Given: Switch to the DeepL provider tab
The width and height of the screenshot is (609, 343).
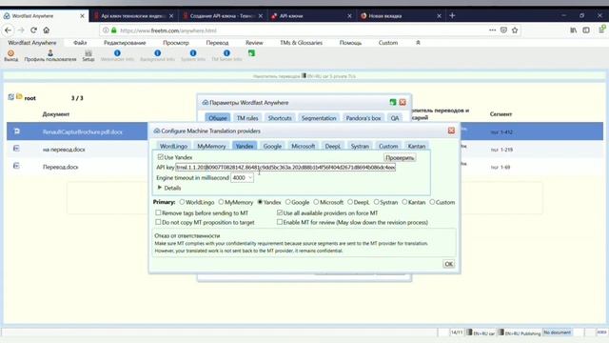Looking at the screenshot, I should (x=332, y=146).
